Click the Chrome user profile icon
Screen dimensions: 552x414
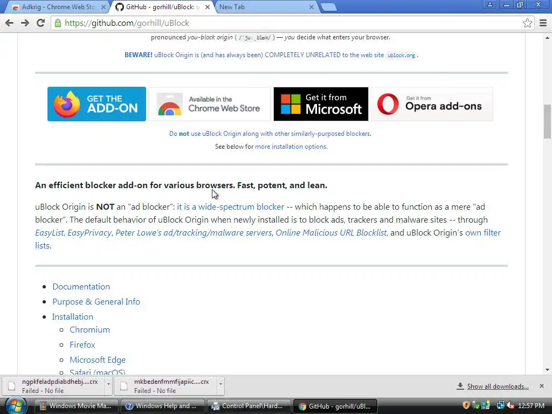click(x=489, y=5)
